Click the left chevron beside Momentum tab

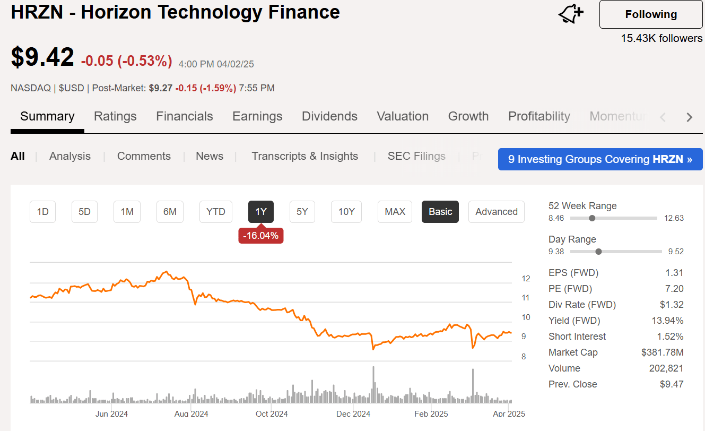coord(663,117)
